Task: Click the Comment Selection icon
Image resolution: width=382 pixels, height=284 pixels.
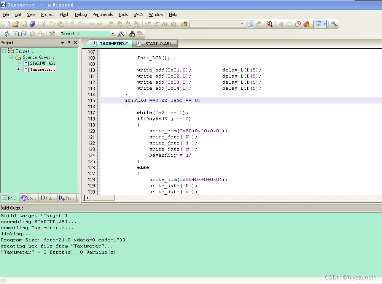Action: point(165,24)
